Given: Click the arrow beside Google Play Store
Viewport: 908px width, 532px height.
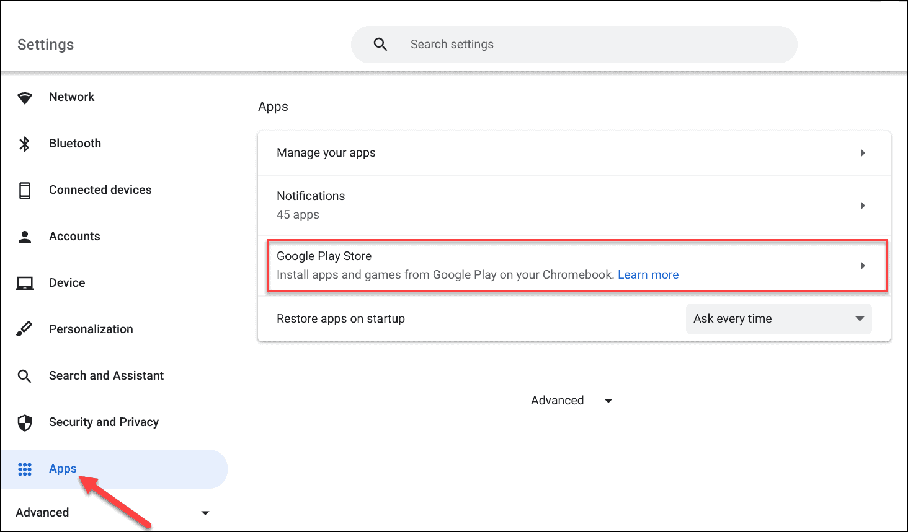Looking at the screenshot, I should (863, 266).
